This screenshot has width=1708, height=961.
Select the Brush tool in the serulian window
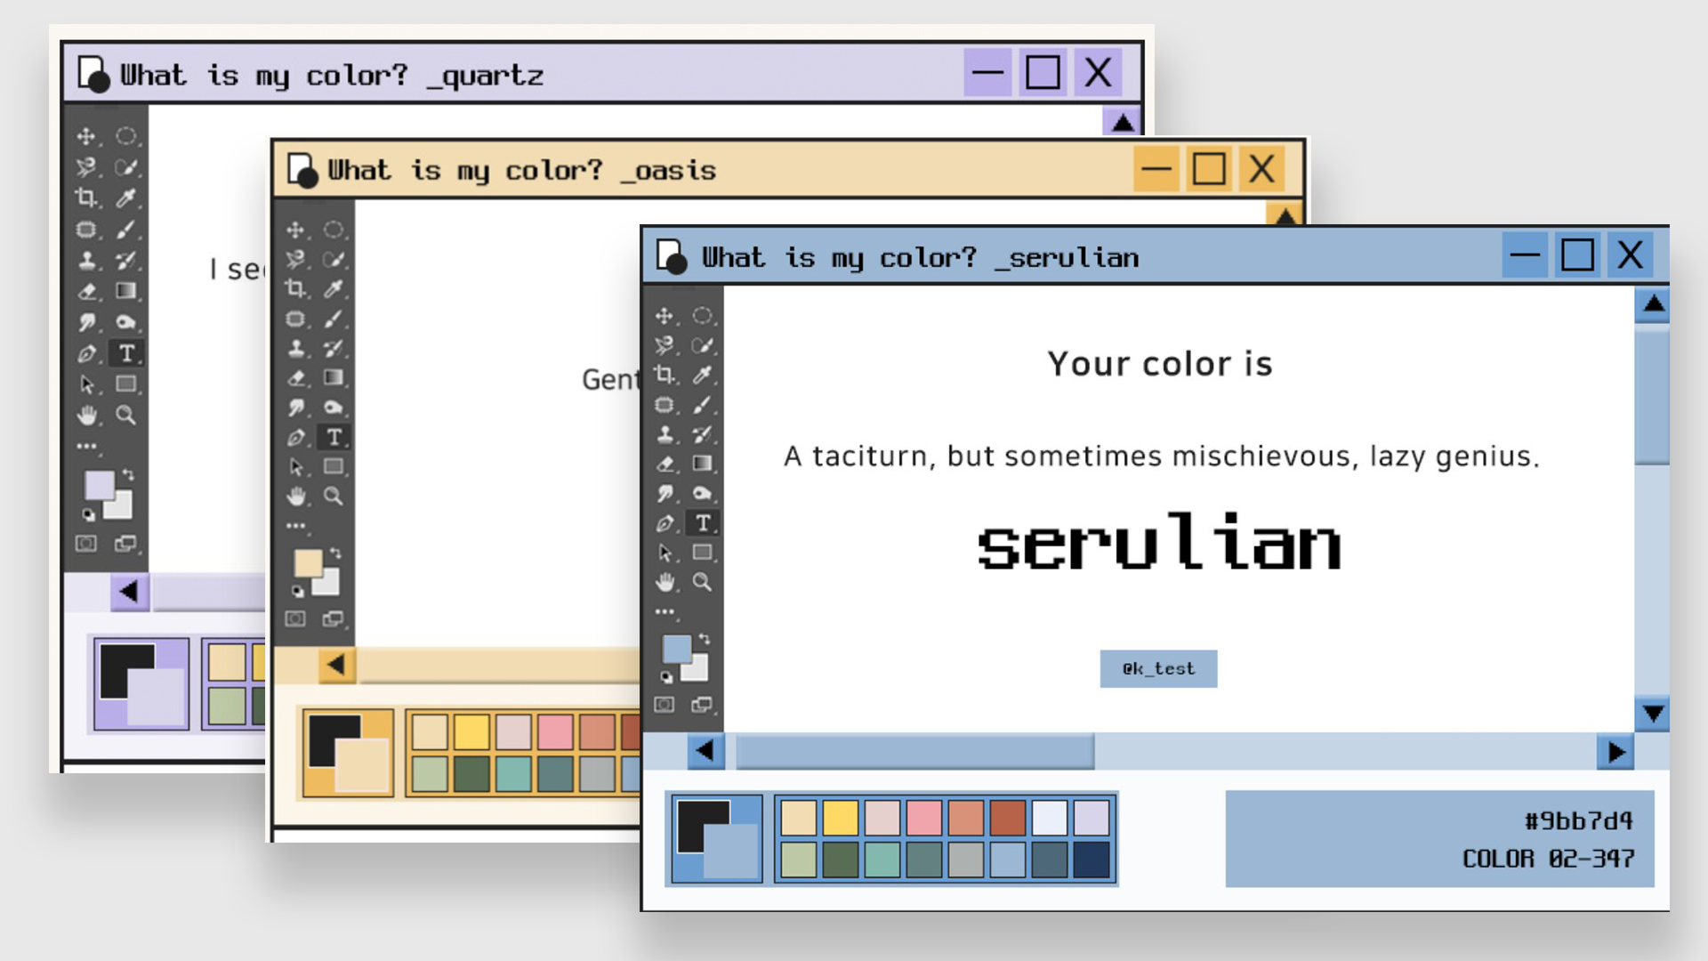(703, 405)
